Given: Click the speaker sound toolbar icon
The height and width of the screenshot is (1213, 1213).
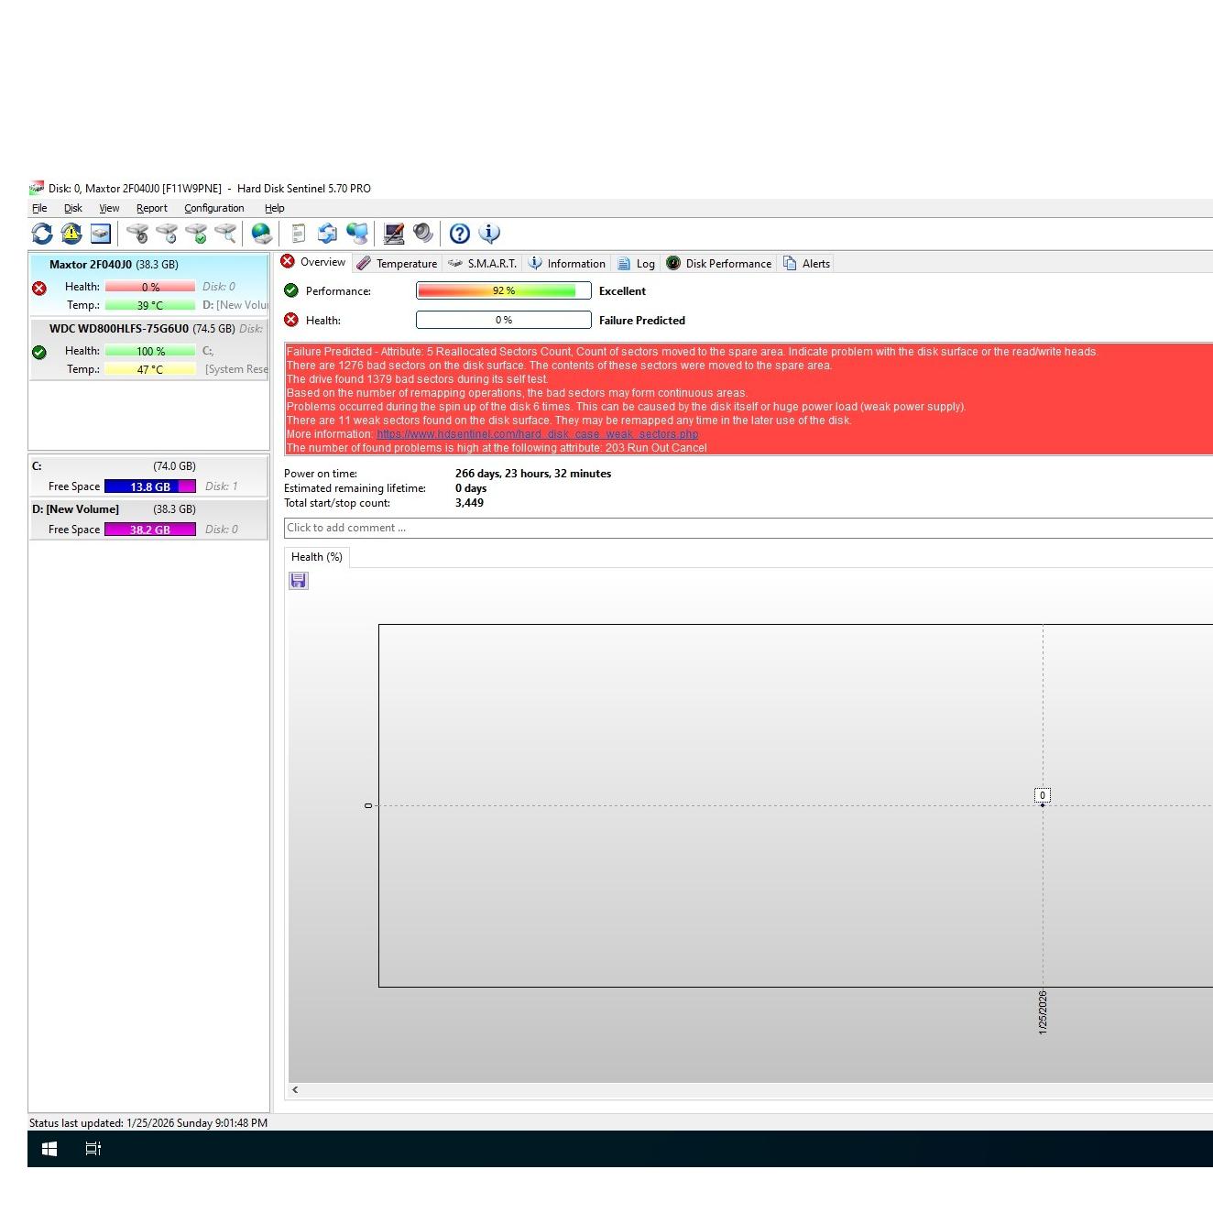Looking at the screenshot, I should (x=422, y=234).
